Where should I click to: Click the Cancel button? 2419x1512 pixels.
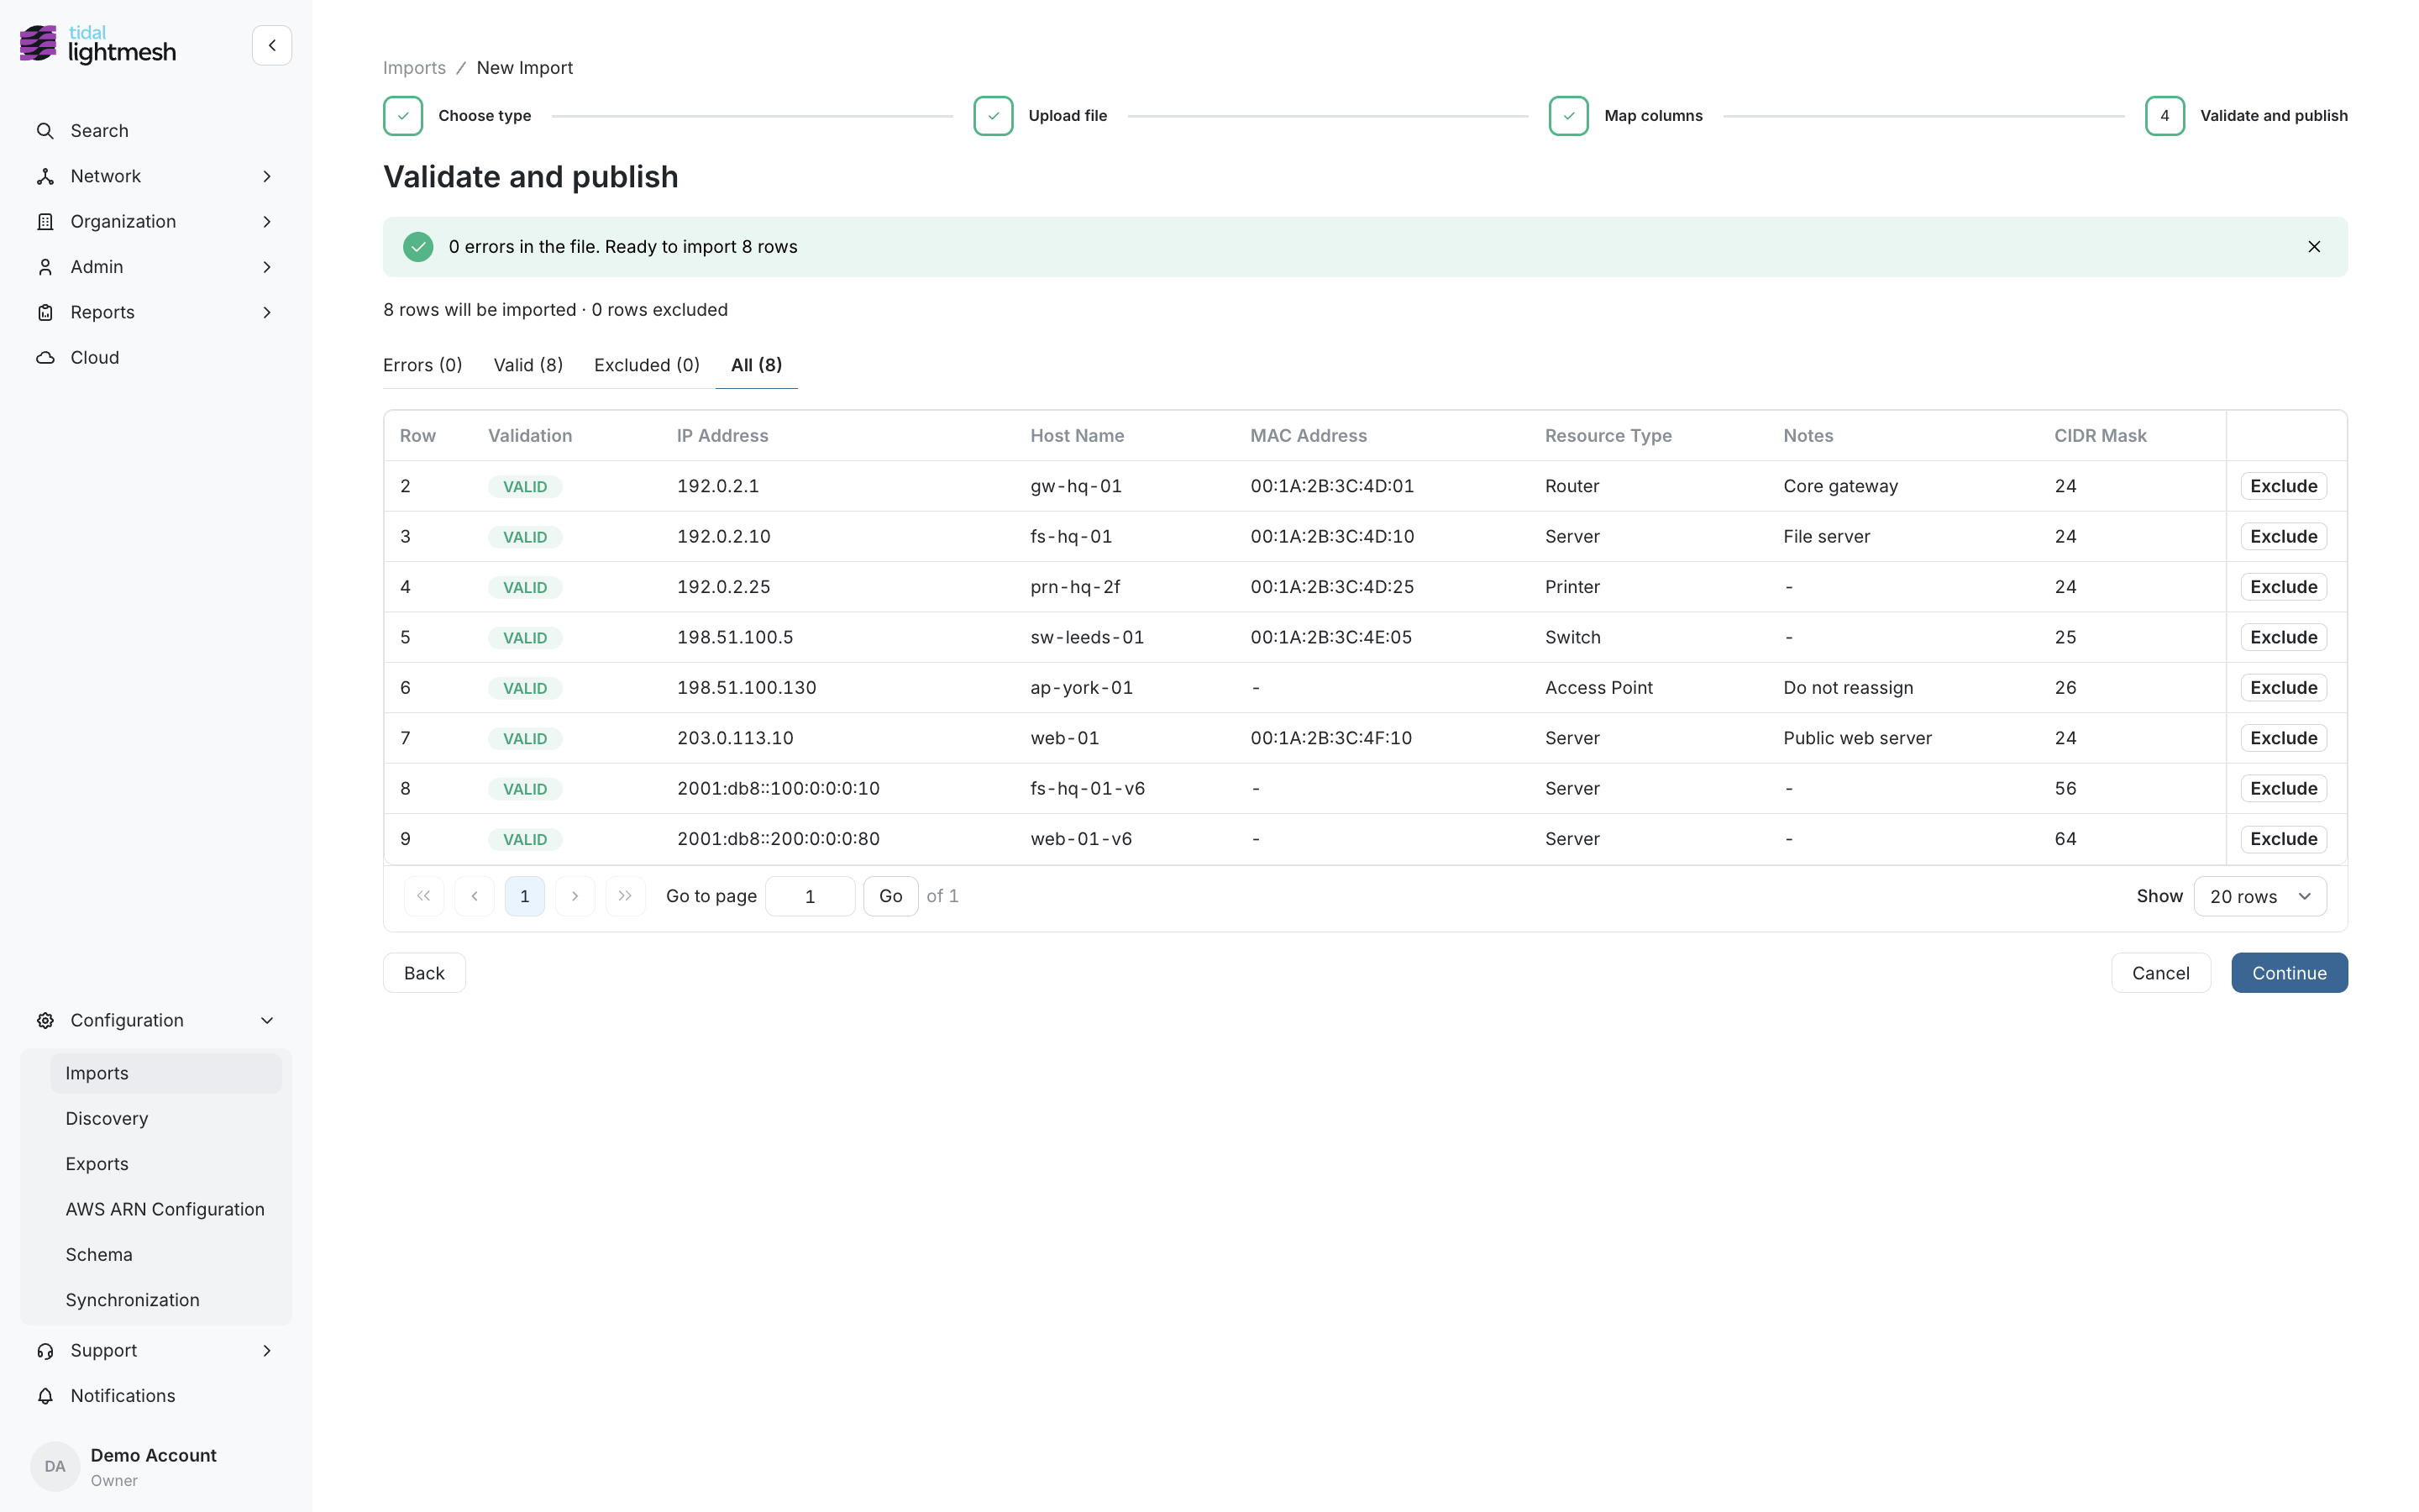(x=2160, y=973)
